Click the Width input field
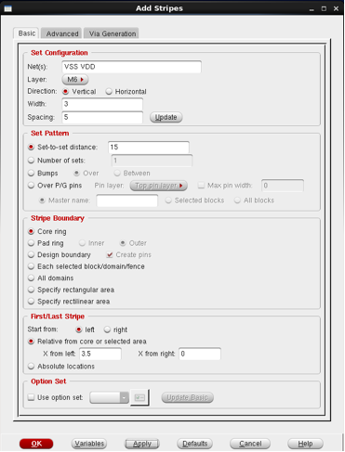Screen dimensions: 345x452 [x=102, y=104]
